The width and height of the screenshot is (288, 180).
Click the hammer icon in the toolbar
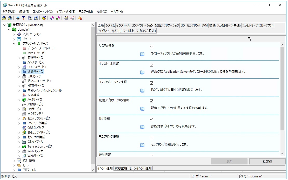click(24, 18)
